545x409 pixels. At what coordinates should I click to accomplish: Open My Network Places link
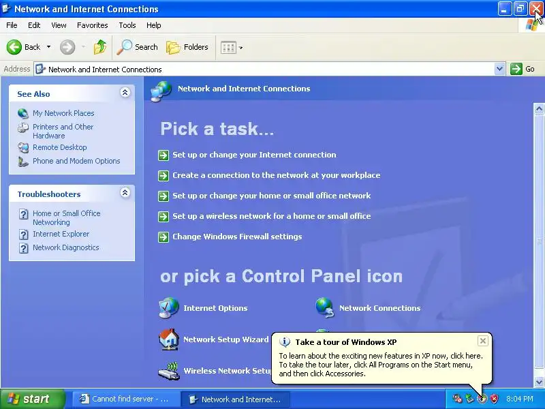63,113
